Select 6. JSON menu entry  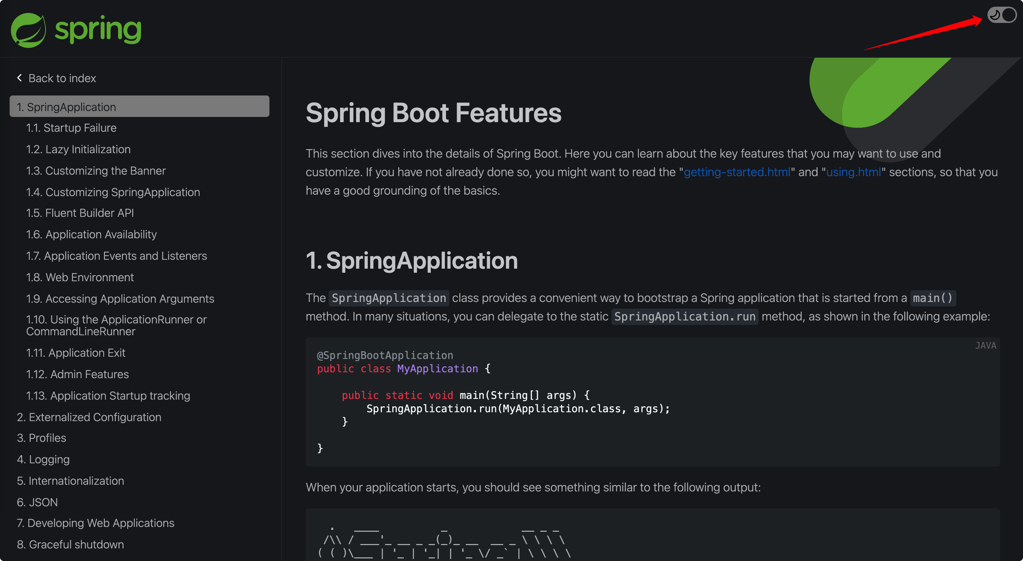(x=37, y=502)
